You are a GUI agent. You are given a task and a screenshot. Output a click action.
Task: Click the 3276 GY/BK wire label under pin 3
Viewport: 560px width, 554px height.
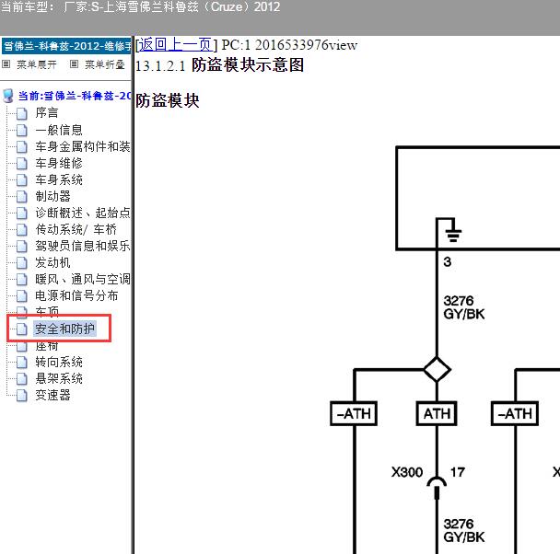[x=463, y=307]
